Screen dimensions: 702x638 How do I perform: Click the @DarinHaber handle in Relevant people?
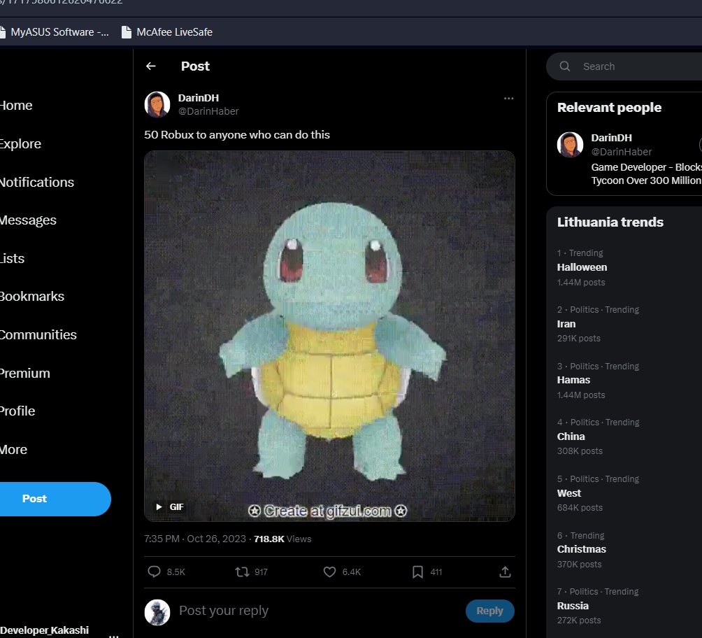622,152
